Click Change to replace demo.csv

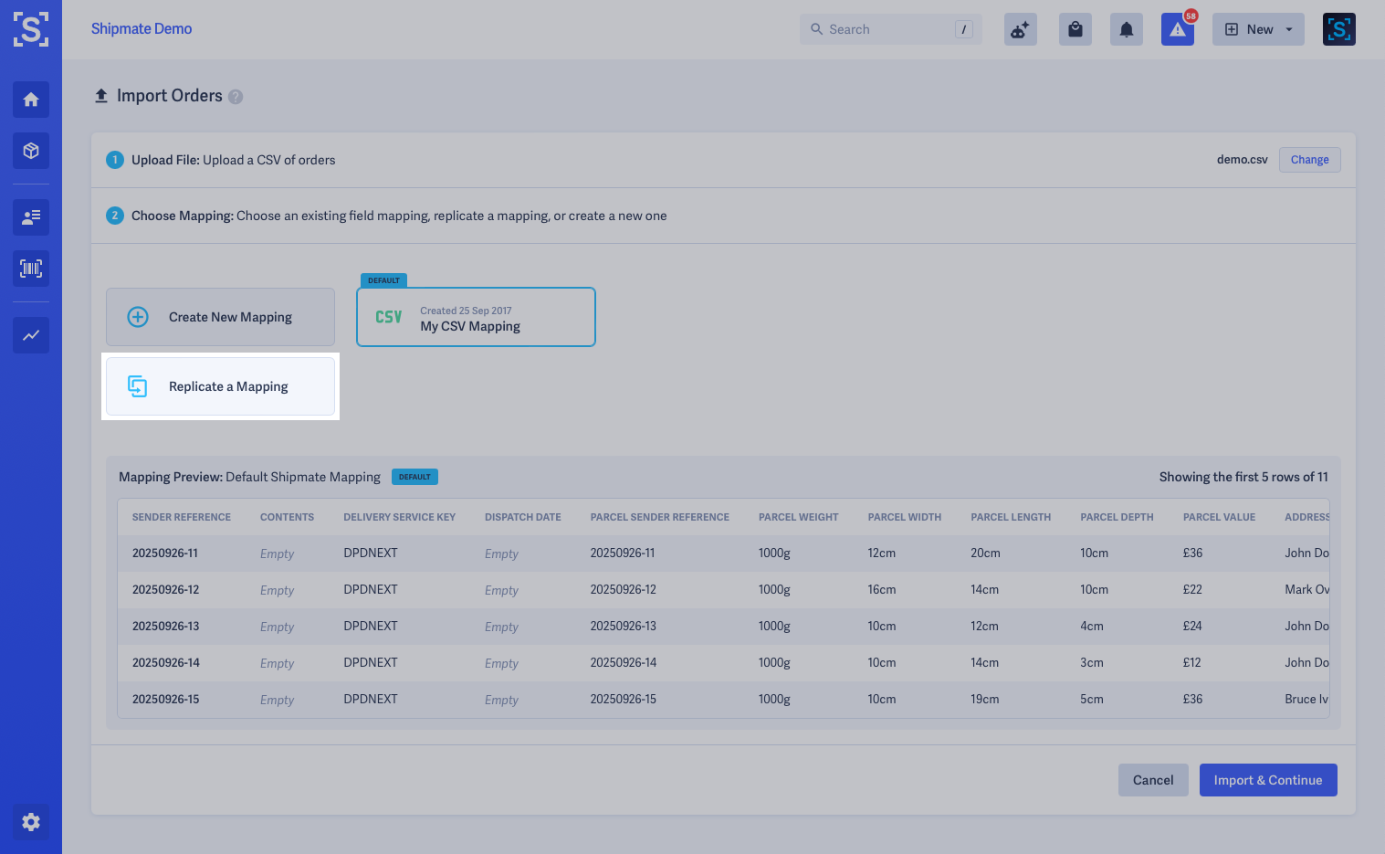tap(1309, 160)
